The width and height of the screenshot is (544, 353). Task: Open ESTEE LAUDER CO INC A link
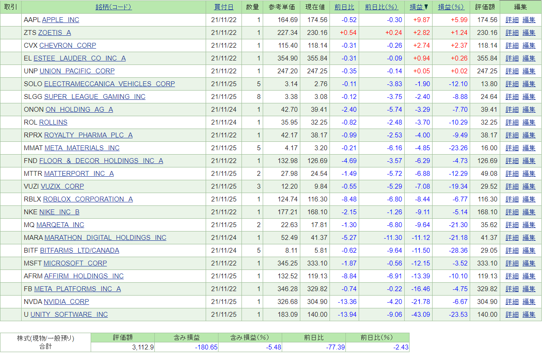tap(80, 58)
